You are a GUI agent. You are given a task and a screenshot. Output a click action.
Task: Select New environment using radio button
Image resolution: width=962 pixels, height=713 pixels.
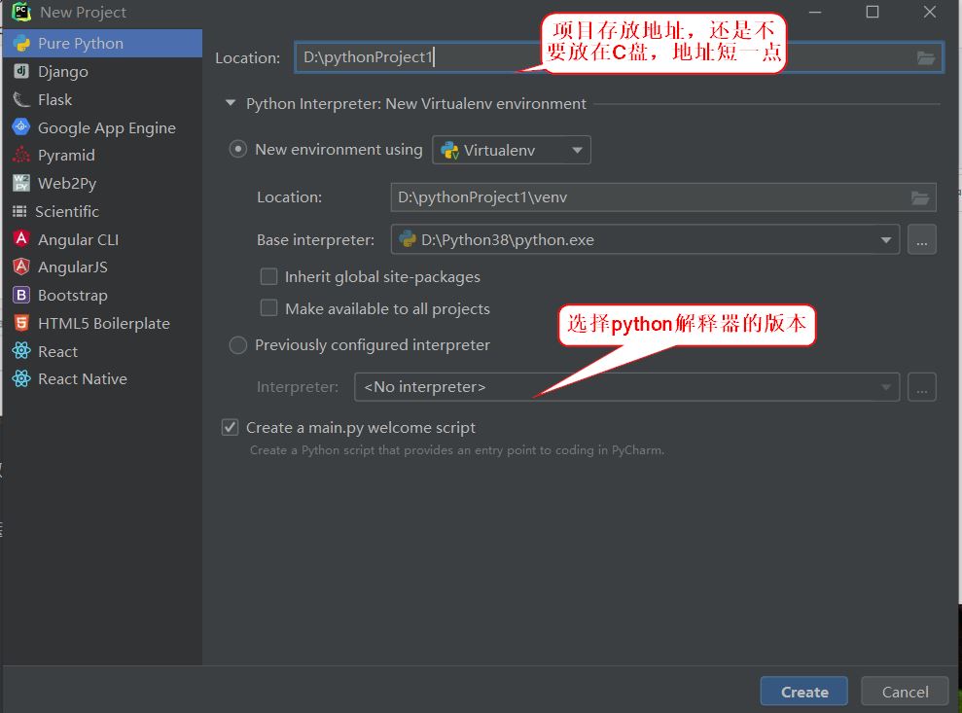tap(238, 149)
